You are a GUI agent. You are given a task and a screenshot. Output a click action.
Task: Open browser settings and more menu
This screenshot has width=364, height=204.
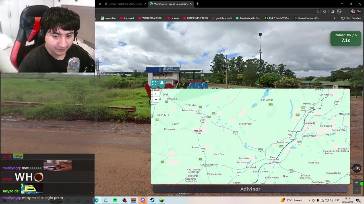point(346,11)
